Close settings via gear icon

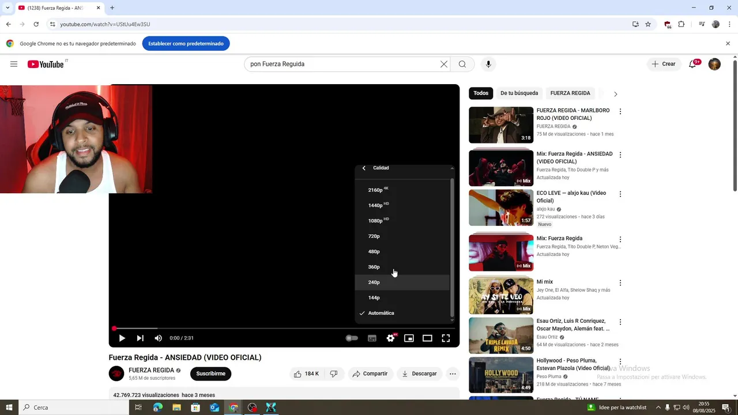390,338
